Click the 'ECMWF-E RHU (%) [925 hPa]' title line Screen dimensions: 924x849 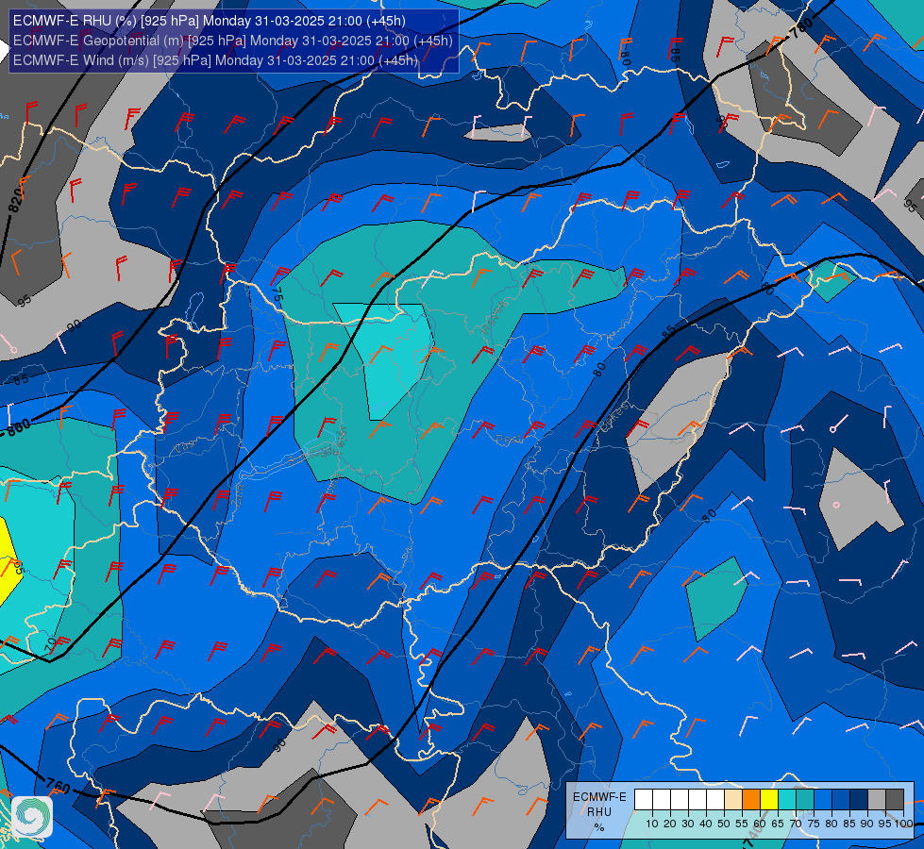(210, 21)
